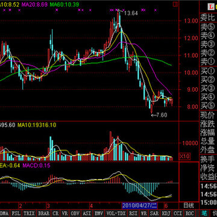Click the 外盘 label in quote panel
Image resolution: width=217 pixels, height=217 pixels.
[x=207, y=150]
